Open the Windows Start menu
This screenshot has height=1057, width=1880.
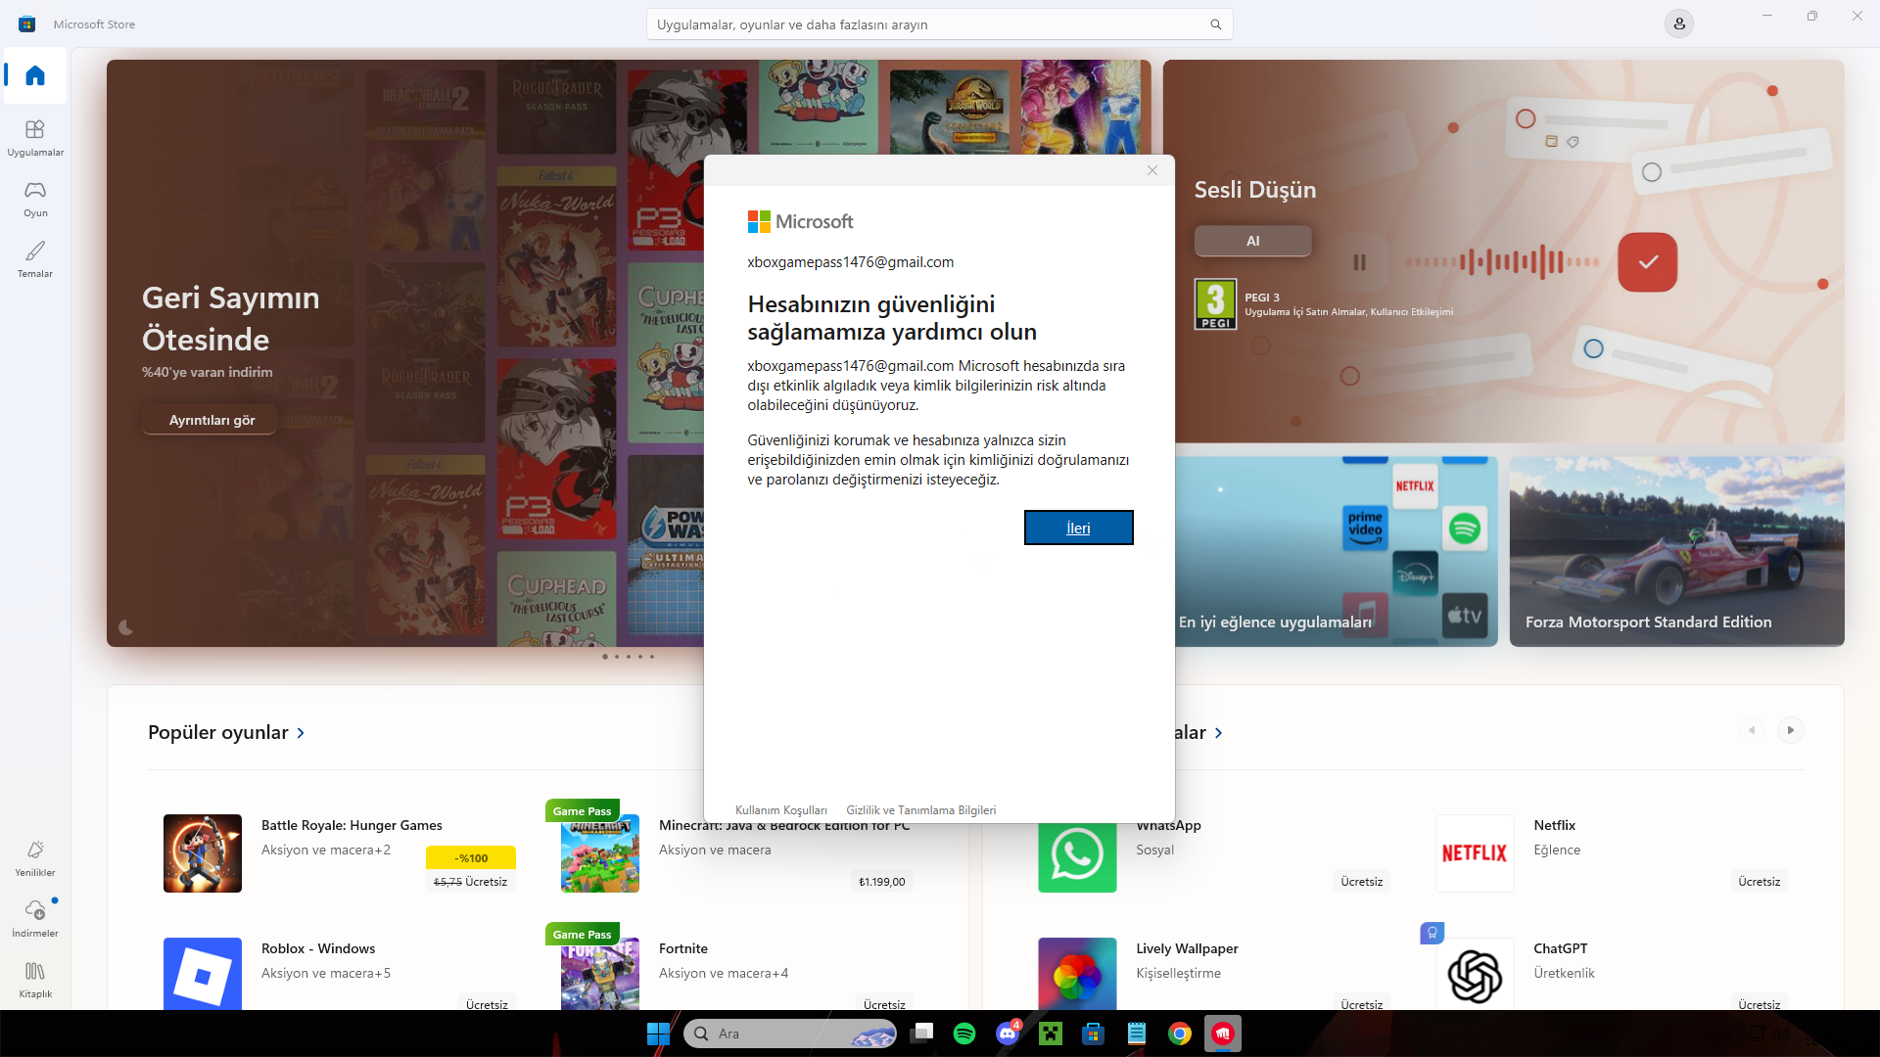658,1034
